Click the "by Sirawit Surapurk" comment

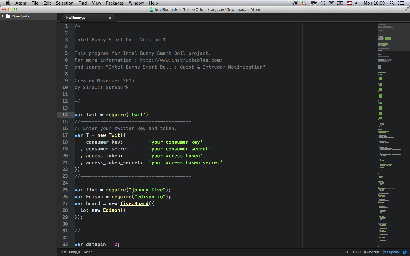[102, 87]
